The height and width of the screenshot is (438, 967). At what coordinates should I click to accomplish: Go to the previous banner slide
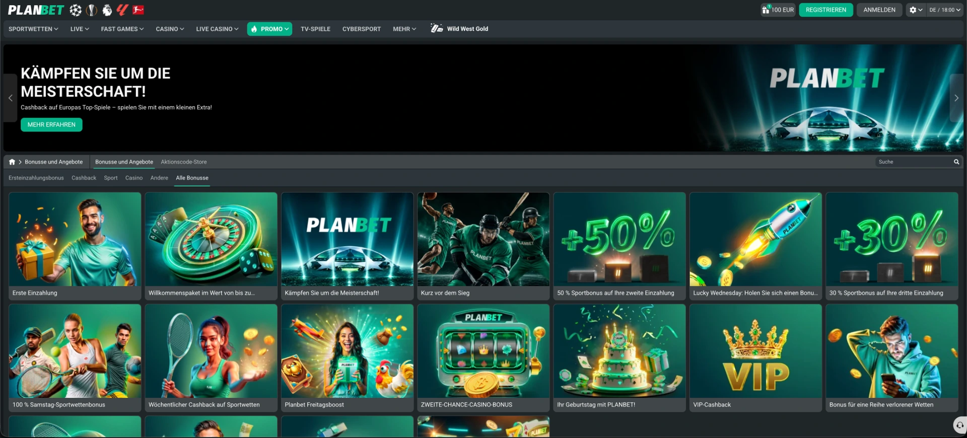(x=10, y=98)
